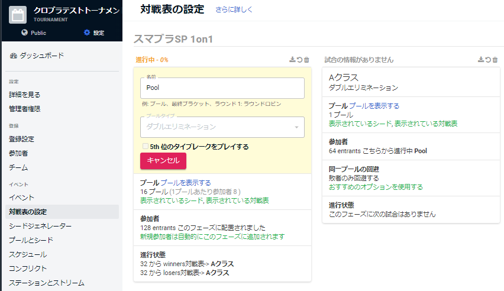Click the 32 から losers対戦表-> Aクラス line

coord(185,273)
